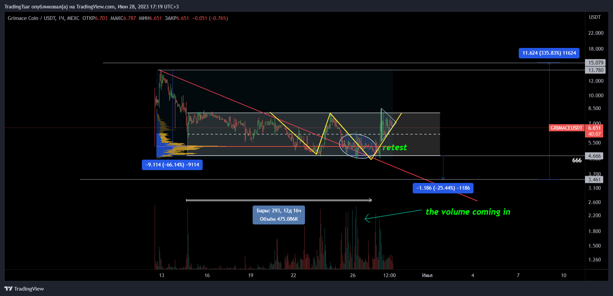This screenshot has height=296, width=613.
Task: Select 'the volume coming in' text annotation
Action: [468, 212]
